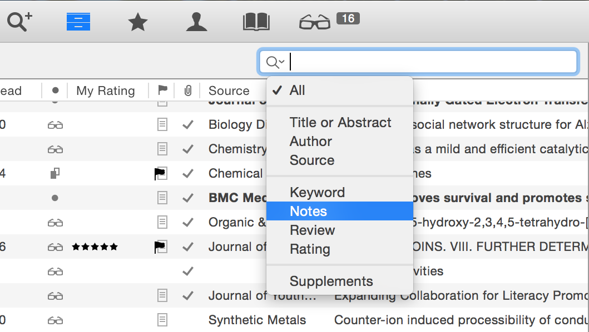Click the document icon in Synthetic Metals row
The height and width of the screenshot is (332, 589).
[x=162, y=320]
